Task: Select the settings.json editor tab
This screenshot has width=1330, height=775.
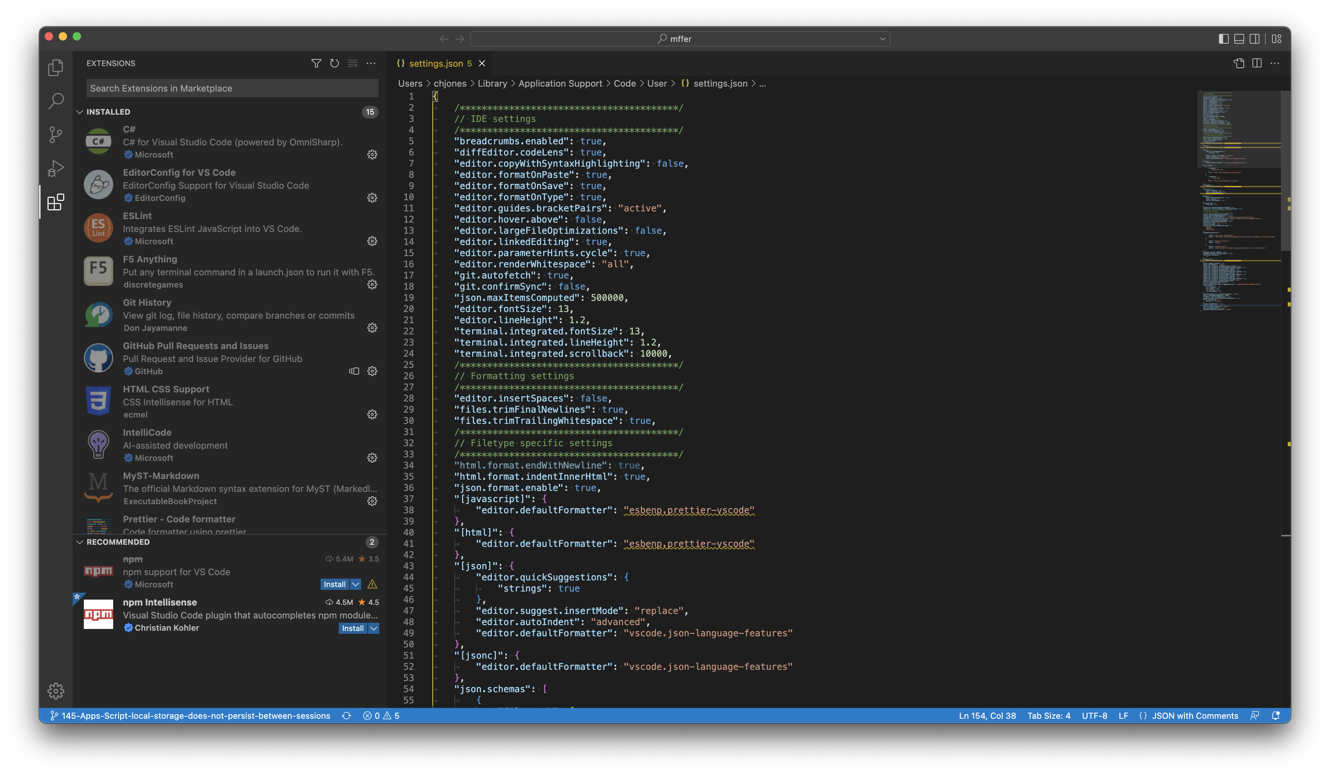Action: (436, 63)
